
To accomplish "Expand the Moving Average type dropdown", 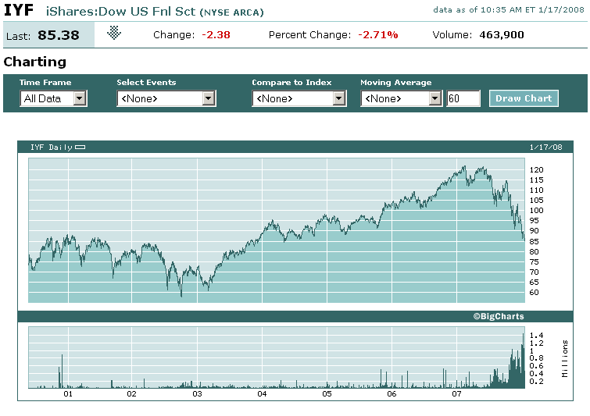I will (402, 98).
